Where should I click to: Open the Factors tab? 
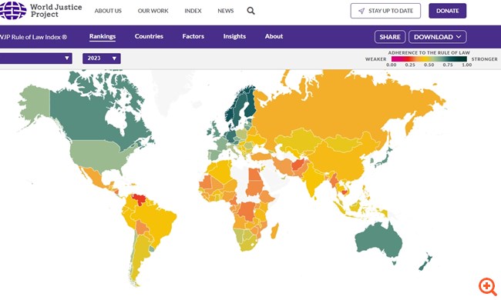[193, 36]
